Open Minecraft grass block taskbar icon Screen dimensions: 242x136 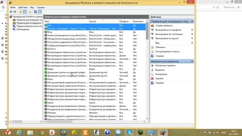(140, 133)
